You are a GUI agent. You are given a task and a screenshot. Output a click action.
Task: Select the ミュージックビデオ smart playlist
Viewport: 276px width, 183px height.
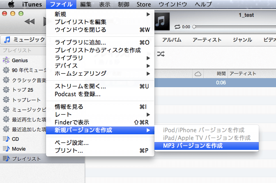tap(23, 109)
